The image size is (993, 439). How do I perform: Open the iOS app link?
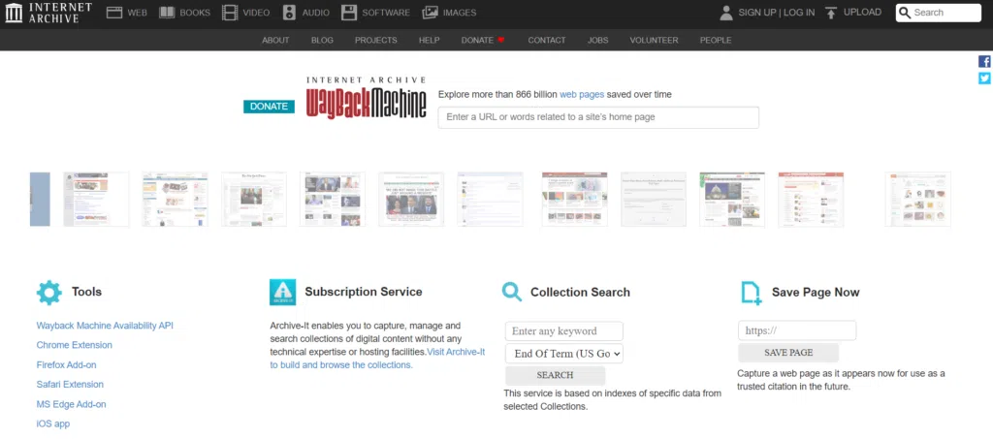(53, 423)
